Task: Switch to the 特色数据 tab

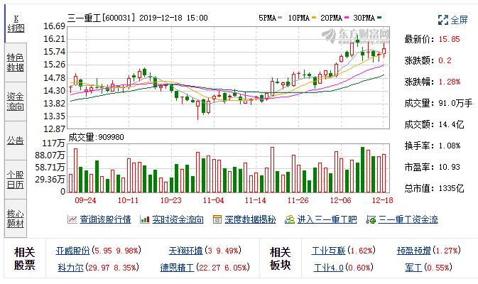Action: 16,62
